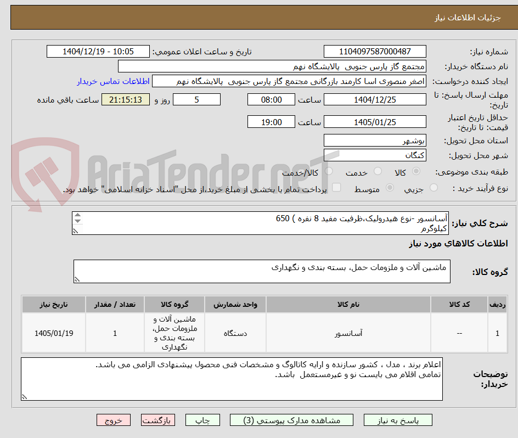Toggle the اسناد خزانه اسلامی payment checkbox
The width and height of the screenshot is (518, 438).
336,187
